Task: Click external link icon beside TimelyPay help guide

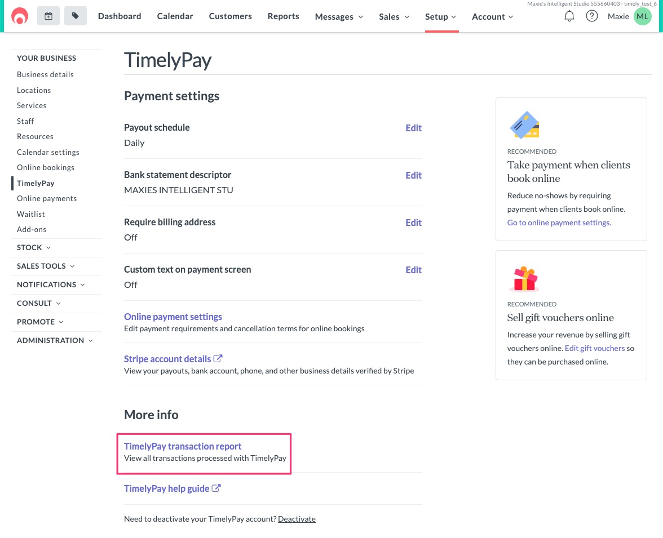Action: 216,488
